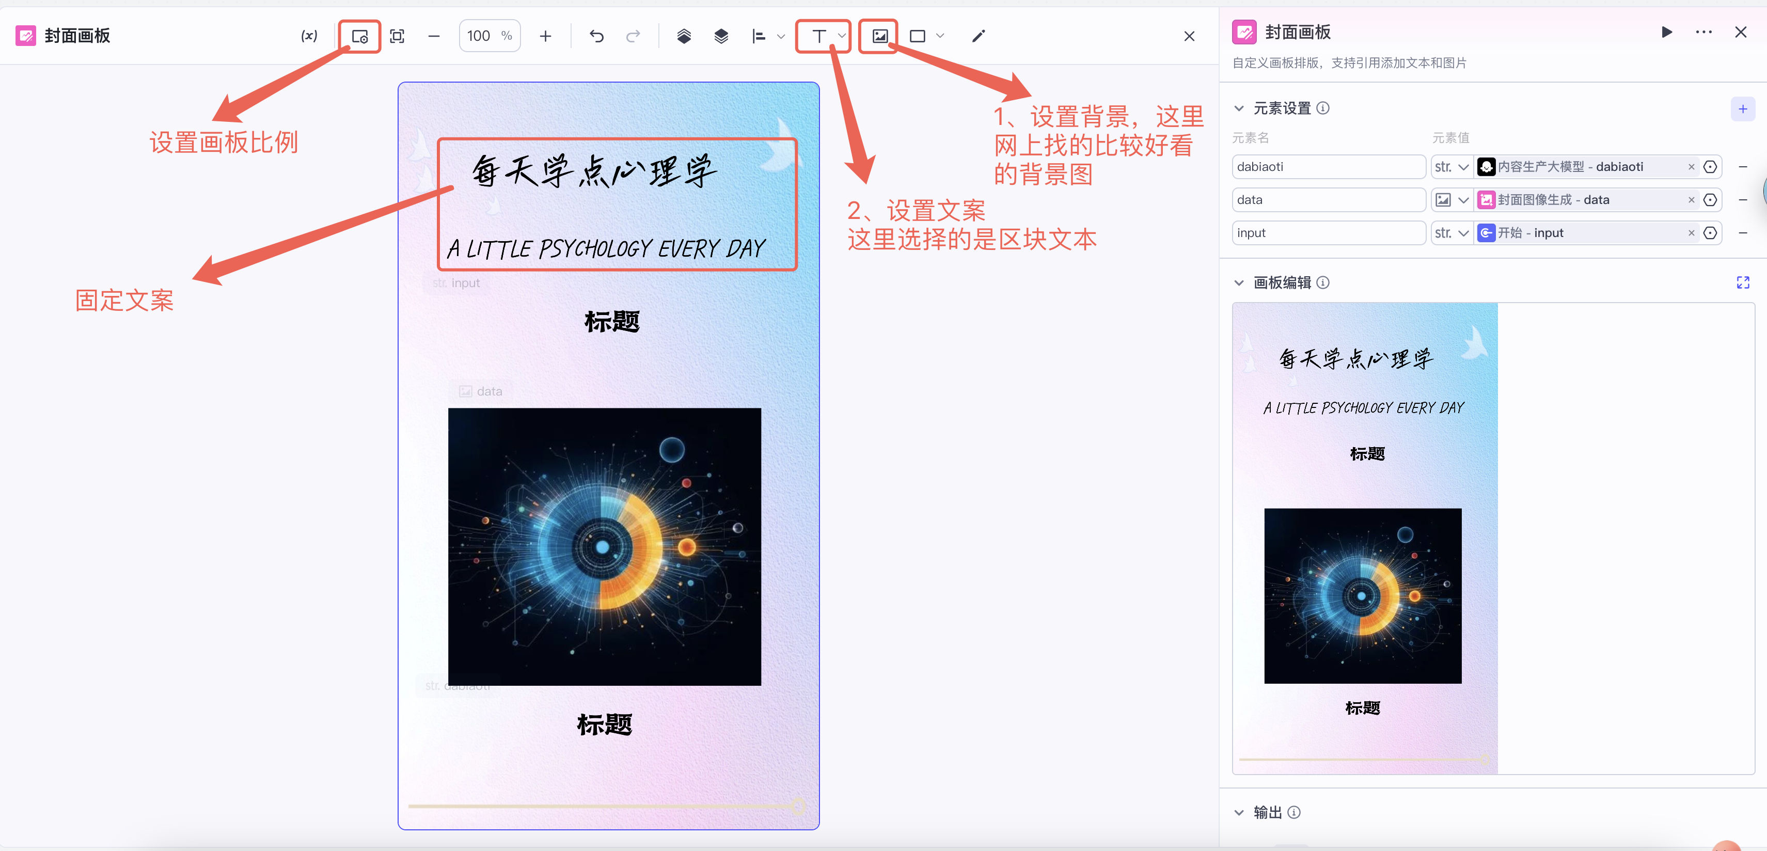Screen dimensions: 1767x851
Task: Run the 封面画板 node with play button
Action: coord(1666,32)
